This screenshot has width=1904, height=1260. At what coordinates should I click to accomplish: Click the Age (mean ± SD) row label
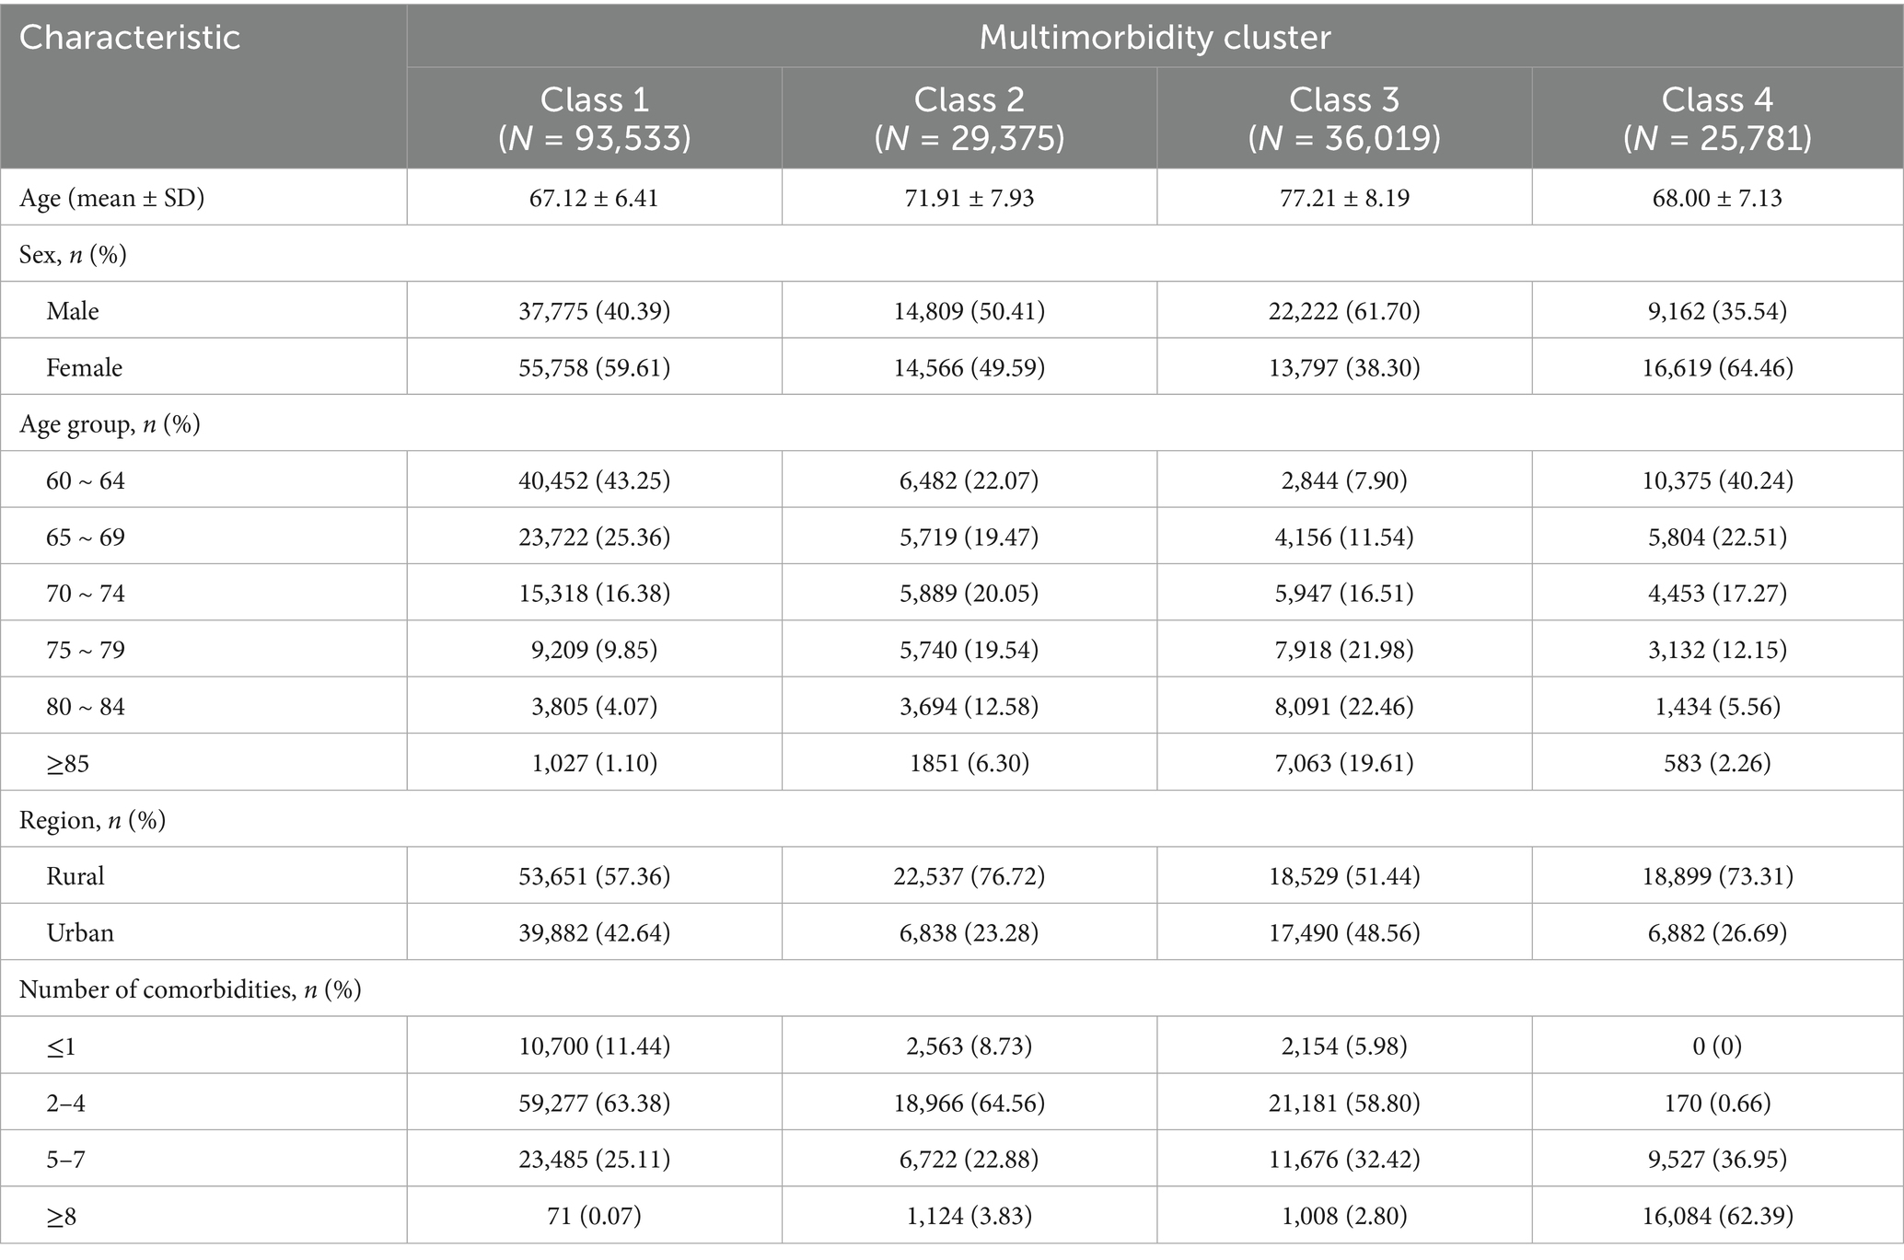(111, 198)
